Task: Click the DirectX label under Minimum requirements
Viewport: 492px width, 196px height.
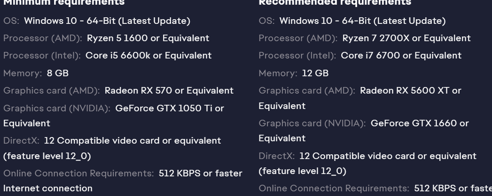Action: [22, 140]
